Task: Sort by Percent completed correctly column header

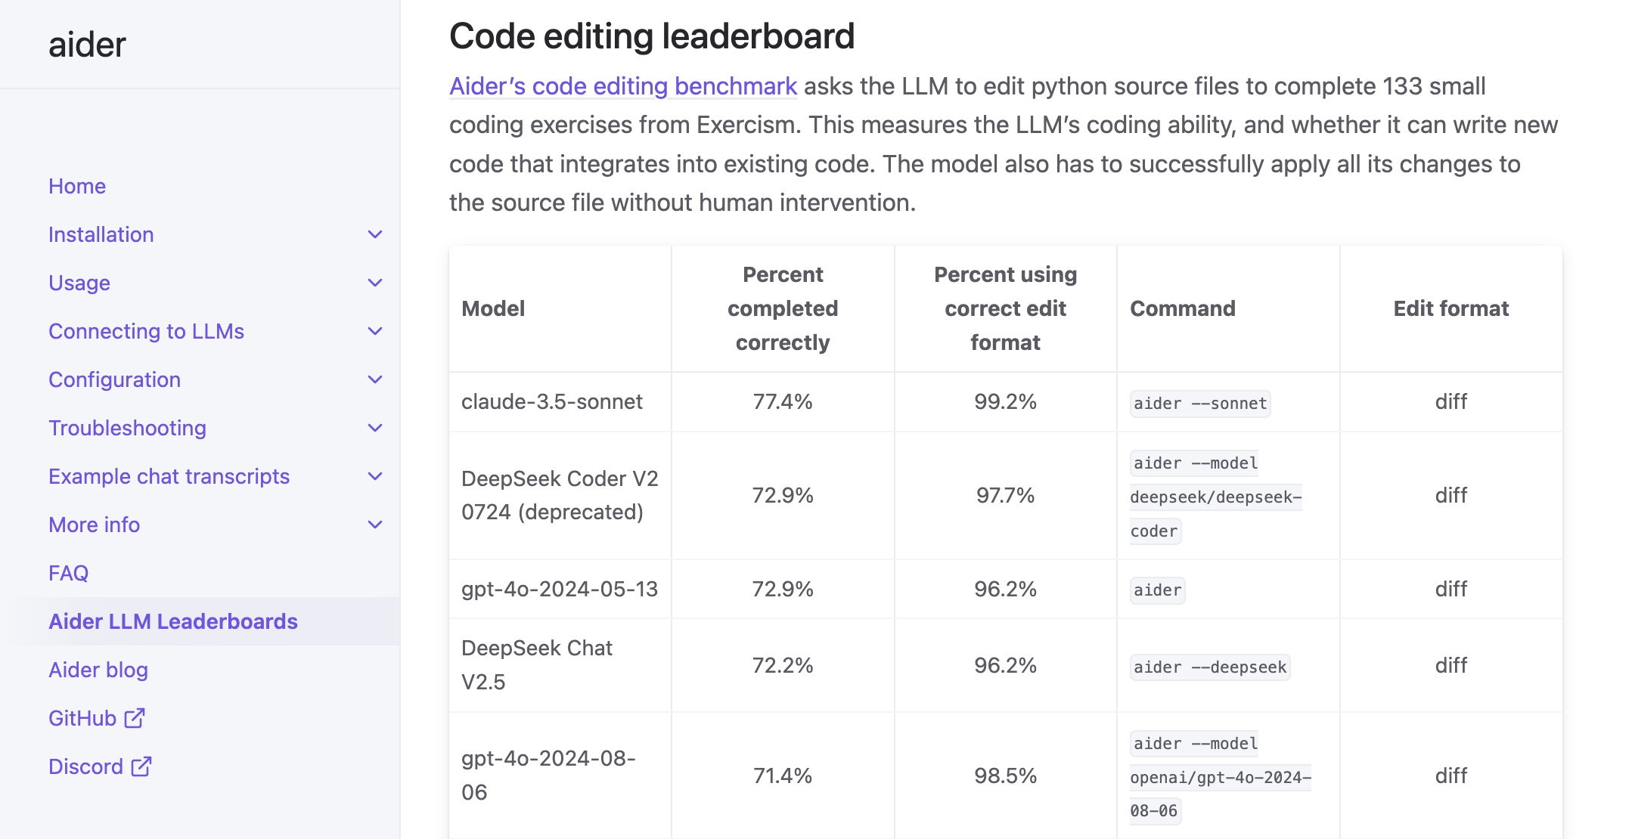Action: pyautogui.click(x=783, y=308)
